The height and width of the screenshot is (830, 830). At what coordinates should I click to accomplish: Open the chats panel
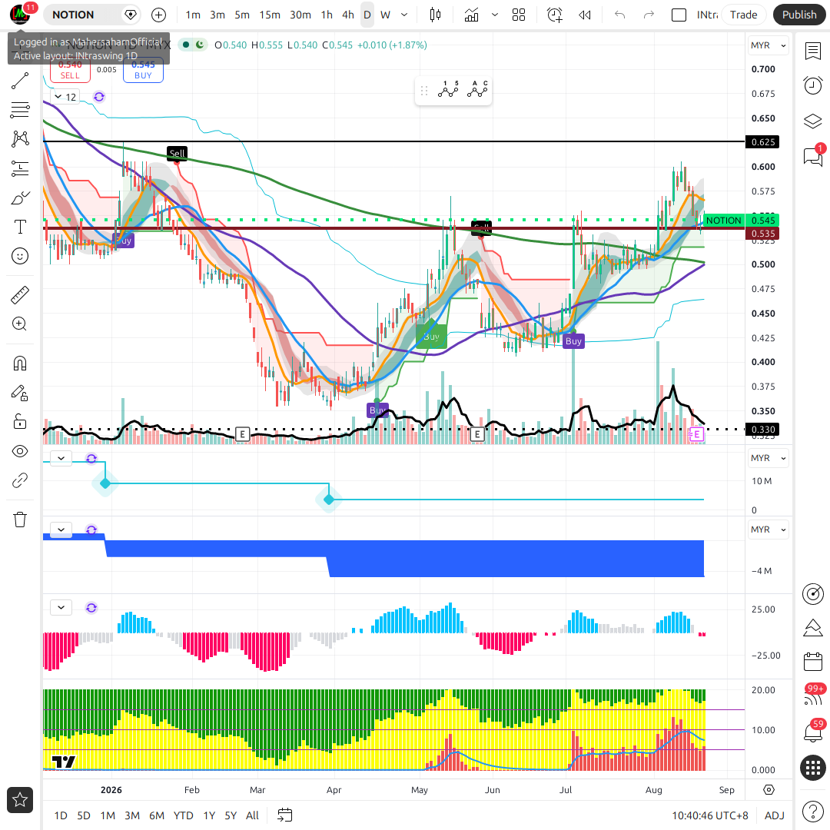[813, 157]
